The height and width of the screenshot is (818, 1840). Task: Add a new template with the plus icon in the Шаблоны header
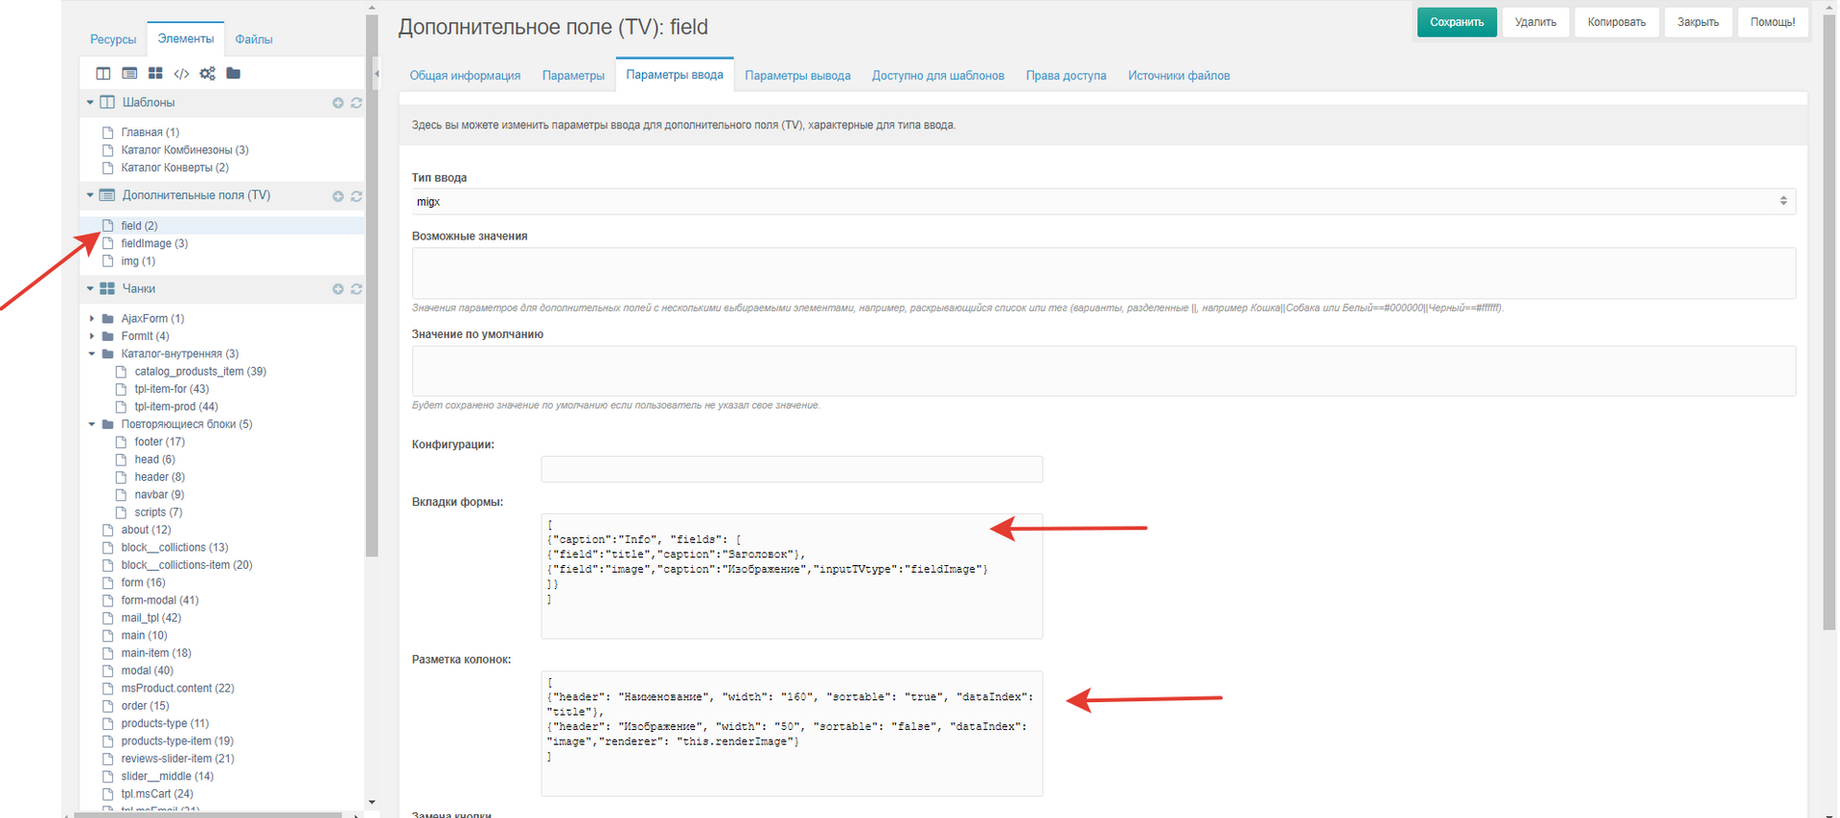338,103
